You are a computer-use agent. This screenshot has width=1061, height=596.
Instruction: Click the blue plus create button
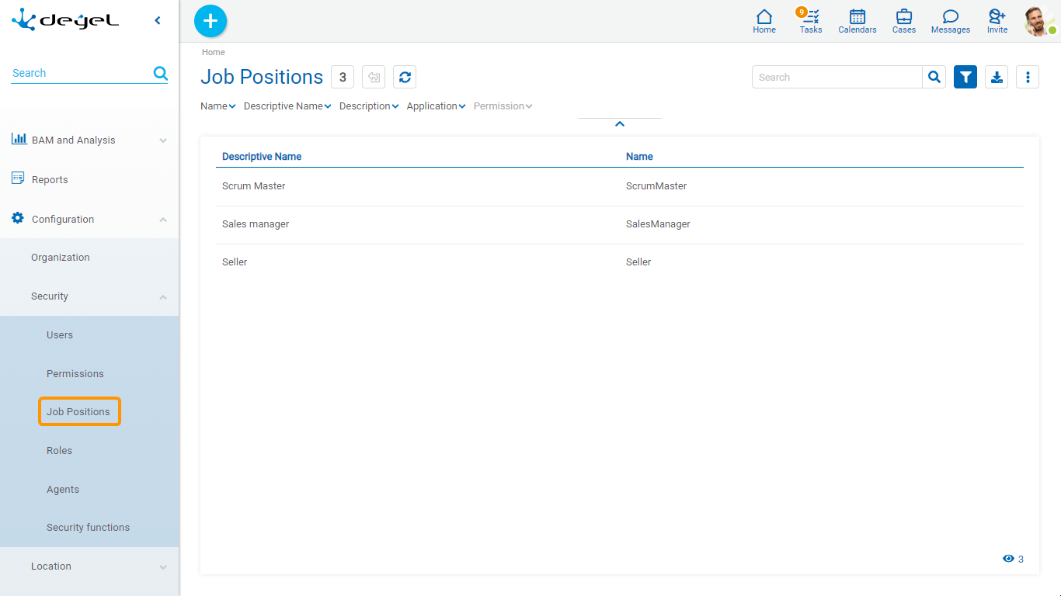click(210, 21)
